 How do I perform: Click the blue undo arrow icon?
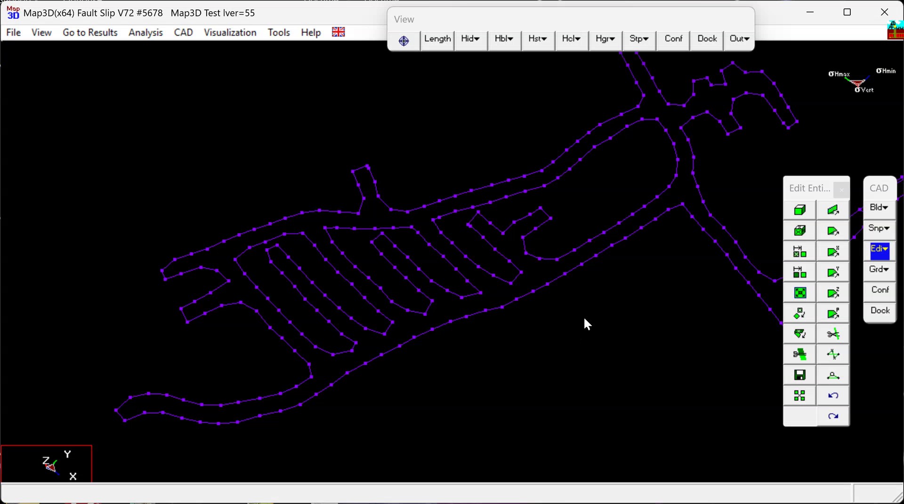pos(833,396)
